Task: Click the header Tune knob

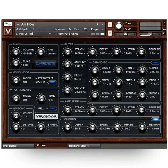Action: click(119, 26)
